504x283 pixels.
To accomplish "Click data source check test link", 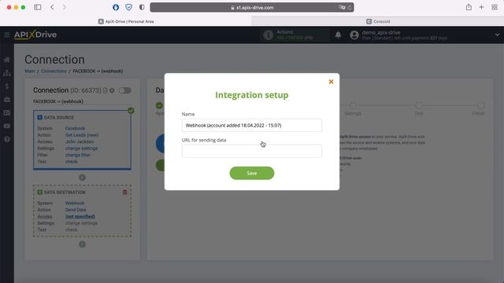I will [x=72, y=162].
